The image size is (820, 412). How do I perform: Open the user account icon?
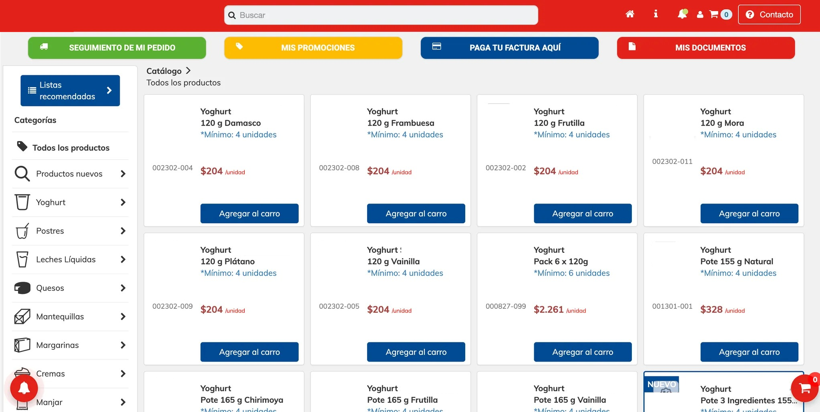tap(700, 15)
